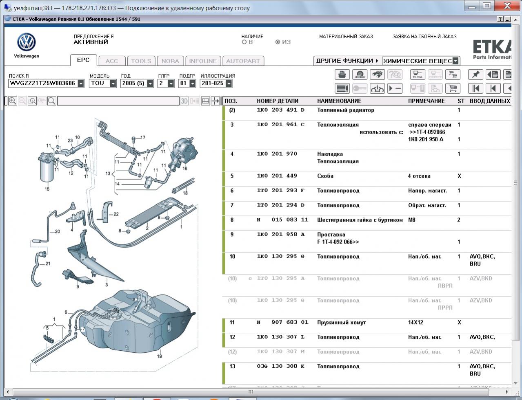Viewport: 522px width, 400px height.
Task: Open the ГЛГР dropdown
Action: [171, 84]
